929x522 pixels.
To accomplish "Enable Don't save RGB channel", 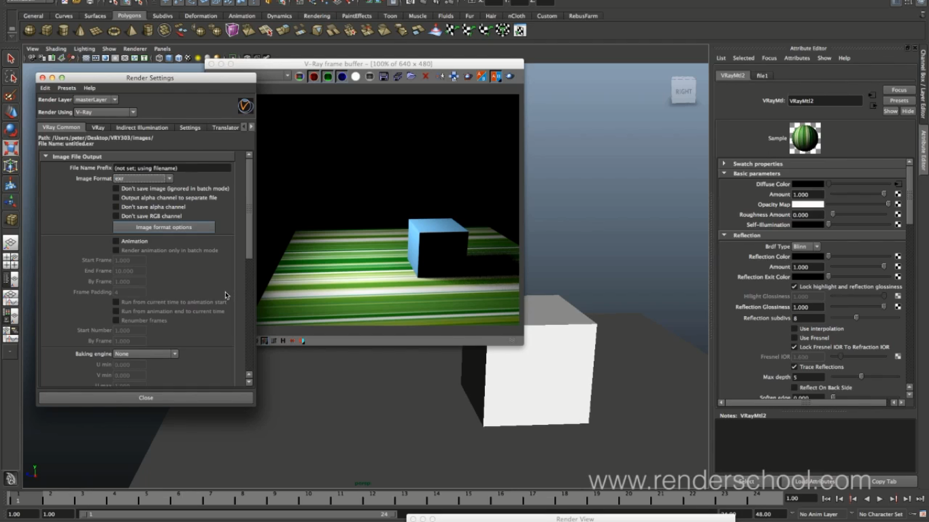I will click(116, 216).
